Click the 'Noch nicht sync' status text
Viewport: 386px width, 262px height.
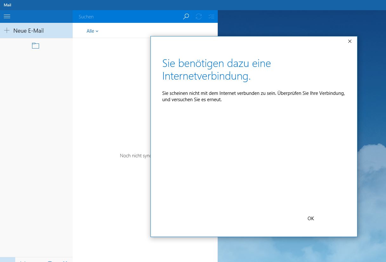tap(135, 156)
